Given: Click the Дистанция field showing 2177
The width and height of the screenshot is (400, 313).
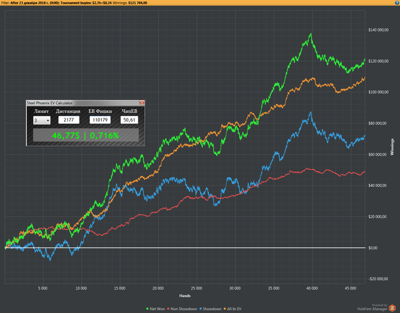Looking at the screenshot, I should pyautogui.click(x=69, y=120).
